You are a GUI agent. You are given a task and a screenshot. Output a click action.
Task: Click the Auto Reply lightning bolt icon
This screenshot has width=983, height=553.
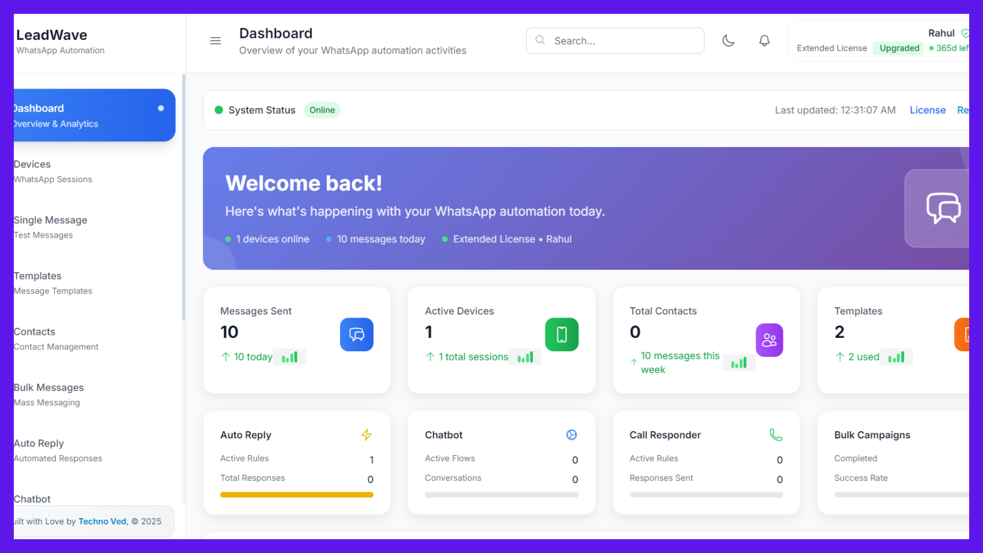point(367,435)
